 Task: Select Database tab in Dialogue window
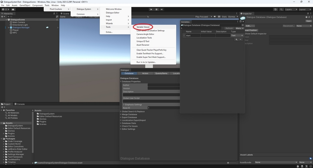(x=129, y=73)
